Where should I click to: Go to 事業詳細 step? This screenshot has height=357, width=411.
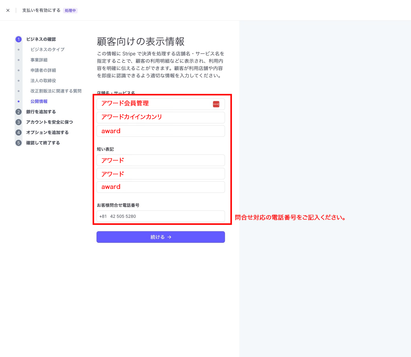(x=39, y=60)
